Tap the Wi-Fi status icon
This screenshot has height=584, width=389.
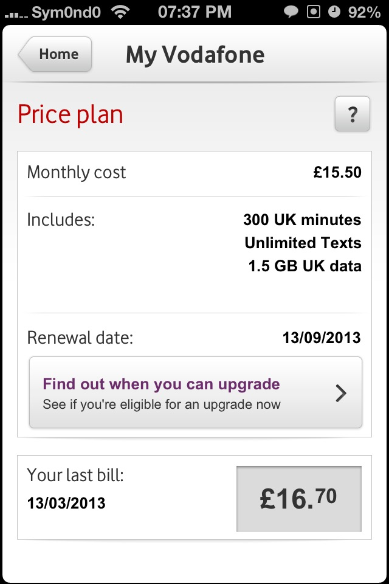click(x=120, y=12)
